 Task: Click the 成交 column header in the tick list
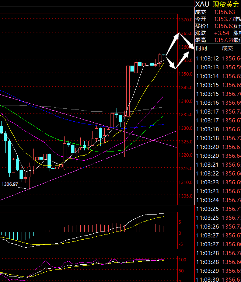click(227, 48)
